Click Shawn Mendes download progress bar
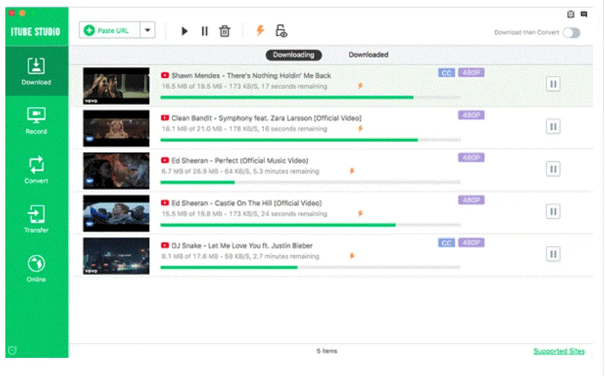This screenshot has width=605, height=376. click(310, 97)
